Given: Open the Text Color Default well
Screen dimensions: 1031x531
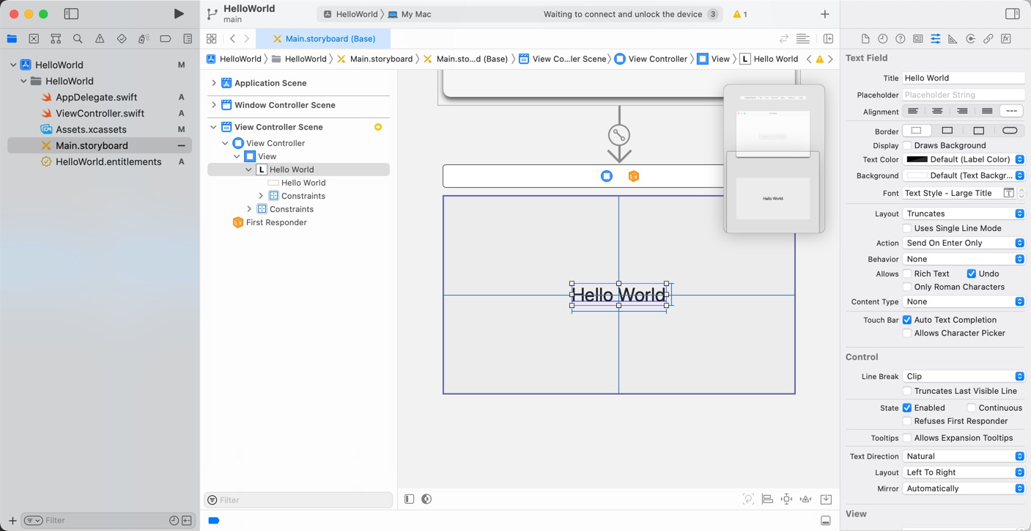Looking at the screenshot, I should click(x=964, y=159).
